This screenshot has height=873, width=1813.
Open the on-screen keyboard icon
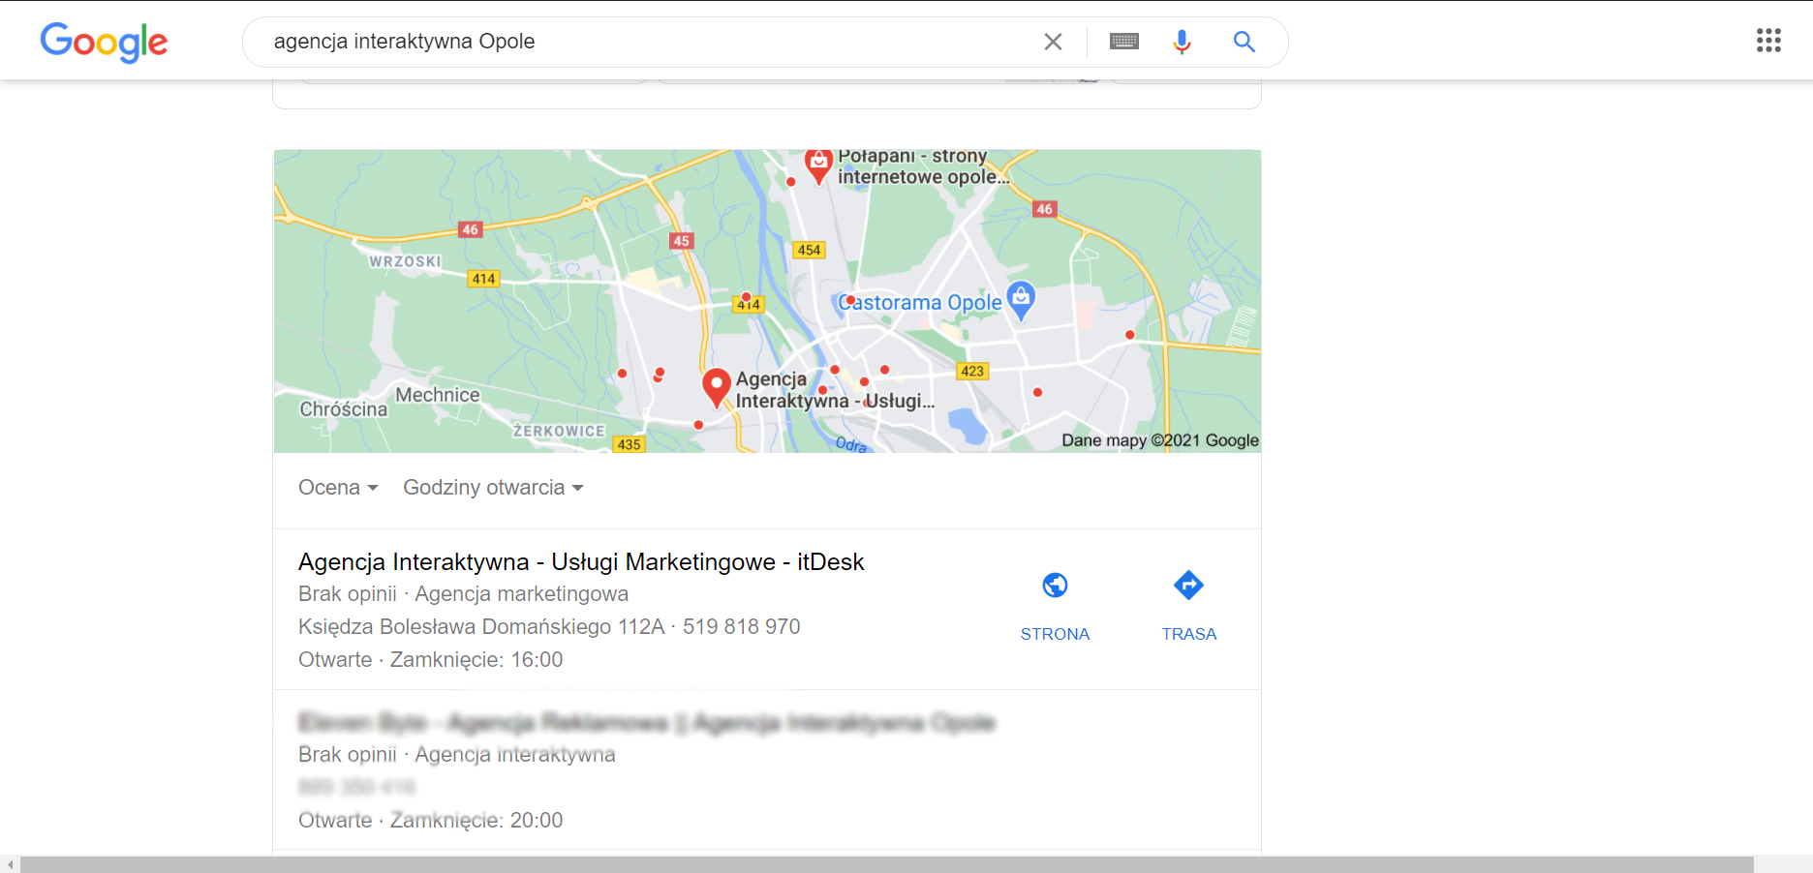click(1123, 42)
